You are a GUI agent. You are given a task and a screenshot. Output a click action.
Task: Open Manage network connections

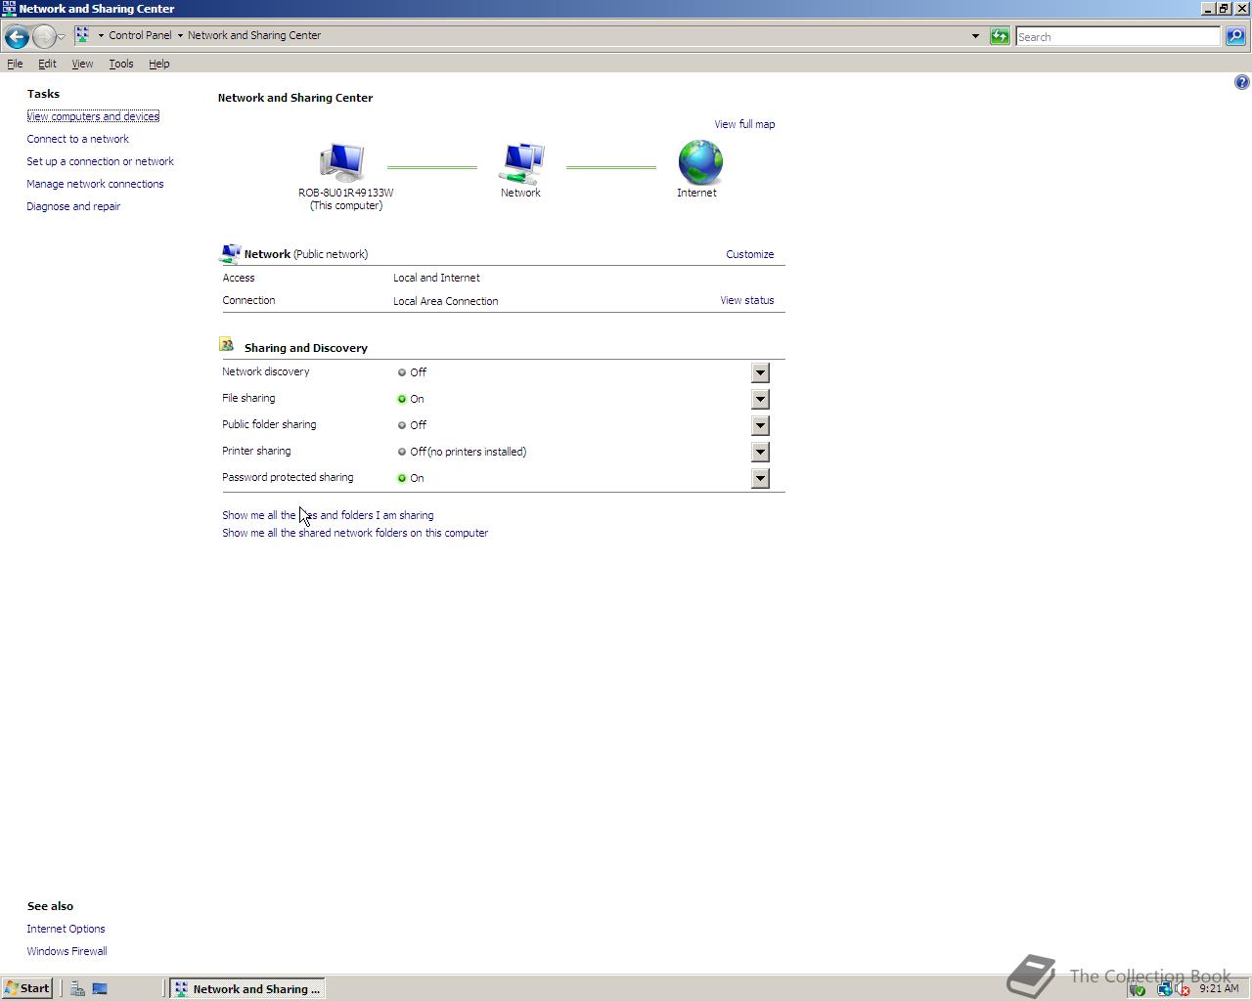95,184
